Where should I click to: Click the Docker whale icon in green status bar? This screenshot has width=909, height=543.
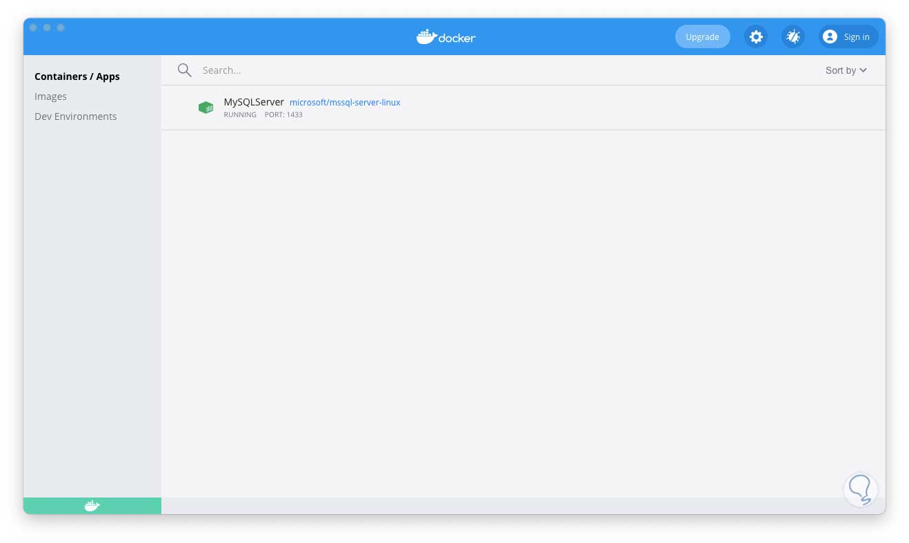(92, 506)
